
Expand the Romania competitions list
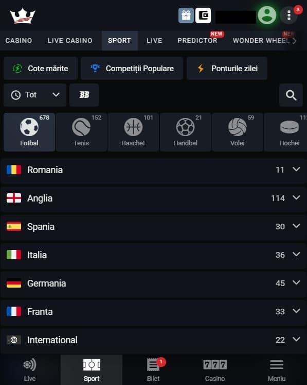click(153, 170)
